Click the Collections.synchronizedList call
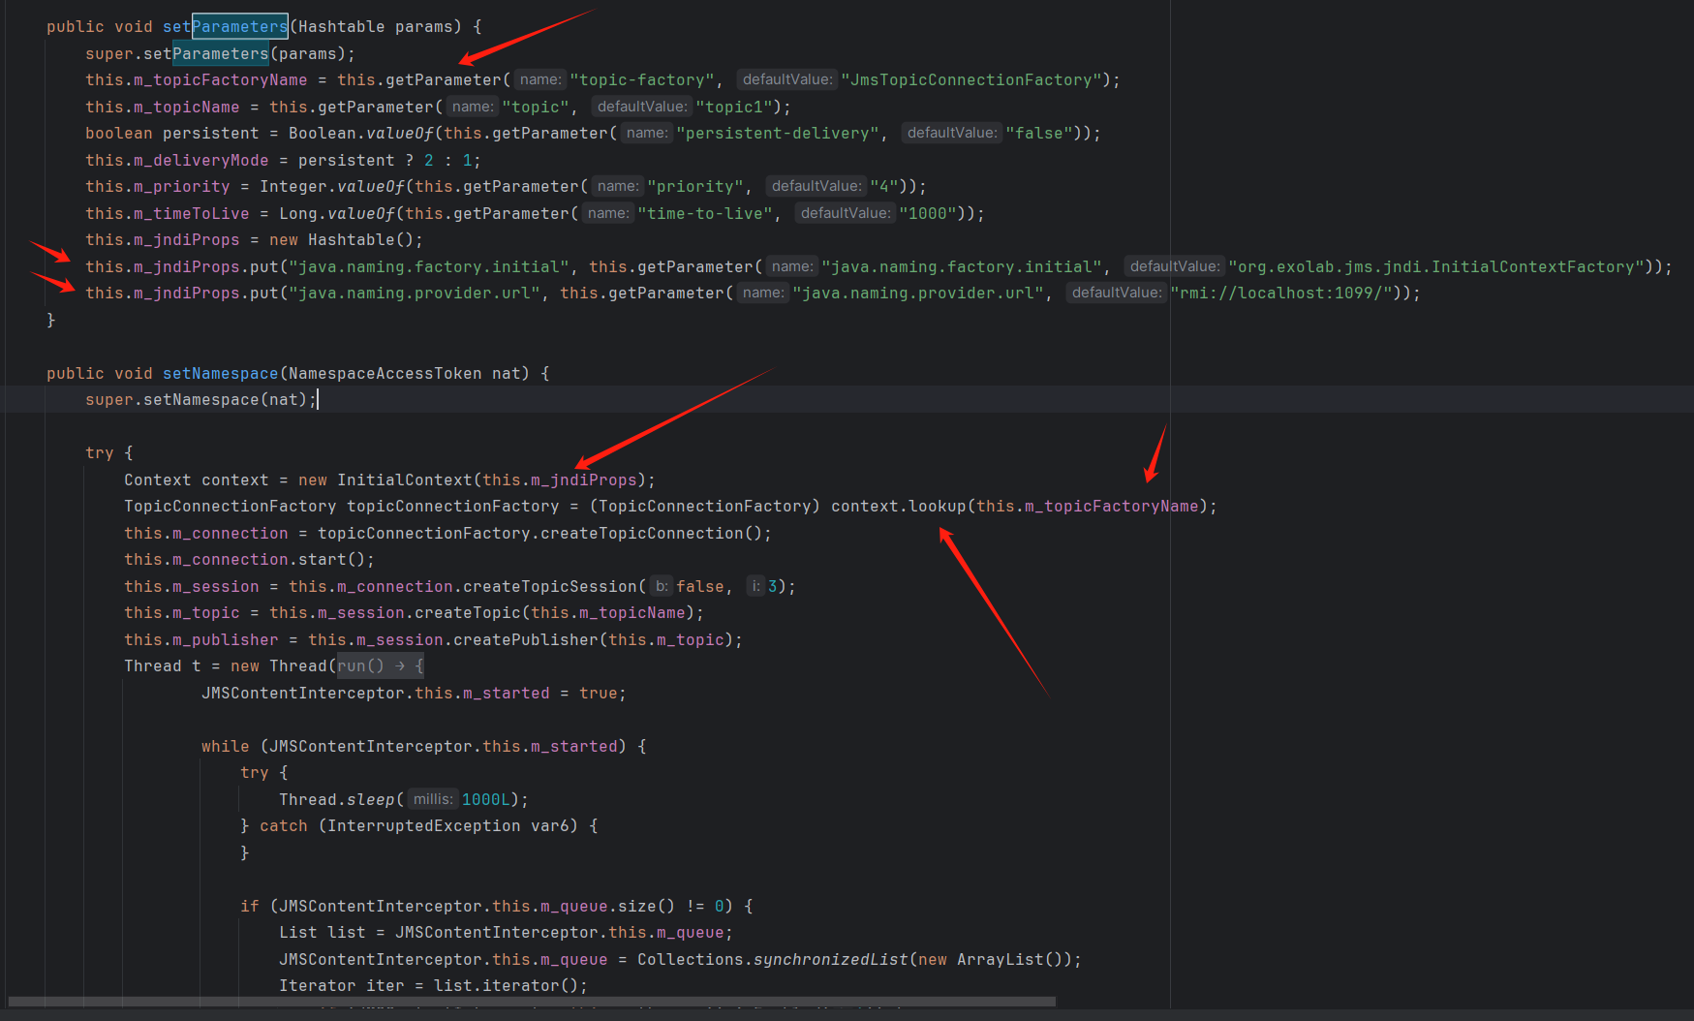 (x=772, y=959)
